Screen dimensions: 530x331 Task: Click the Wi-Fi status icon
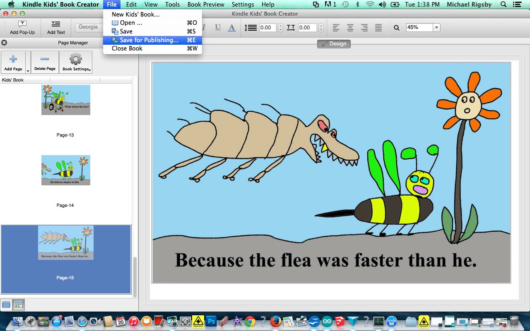tap(370, 5)
